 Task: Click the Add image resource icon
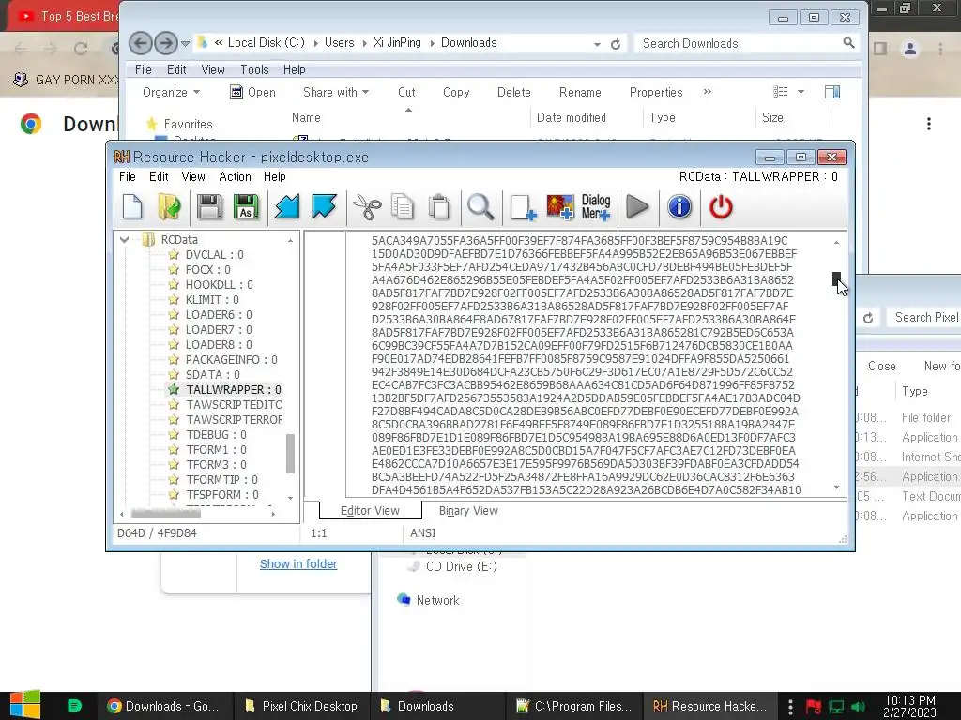click(559, 207)
